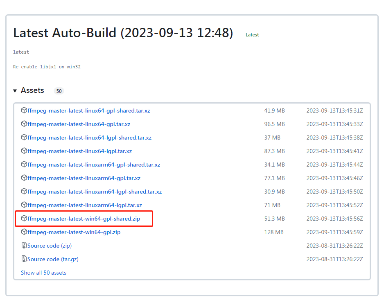Screen dimensions: 384x300
Task: Download Source code (tar.gz) archive
Action: coord(53,259)
